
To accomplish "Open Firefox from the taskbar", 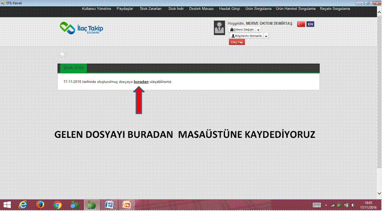I will [x=41, y=205].
